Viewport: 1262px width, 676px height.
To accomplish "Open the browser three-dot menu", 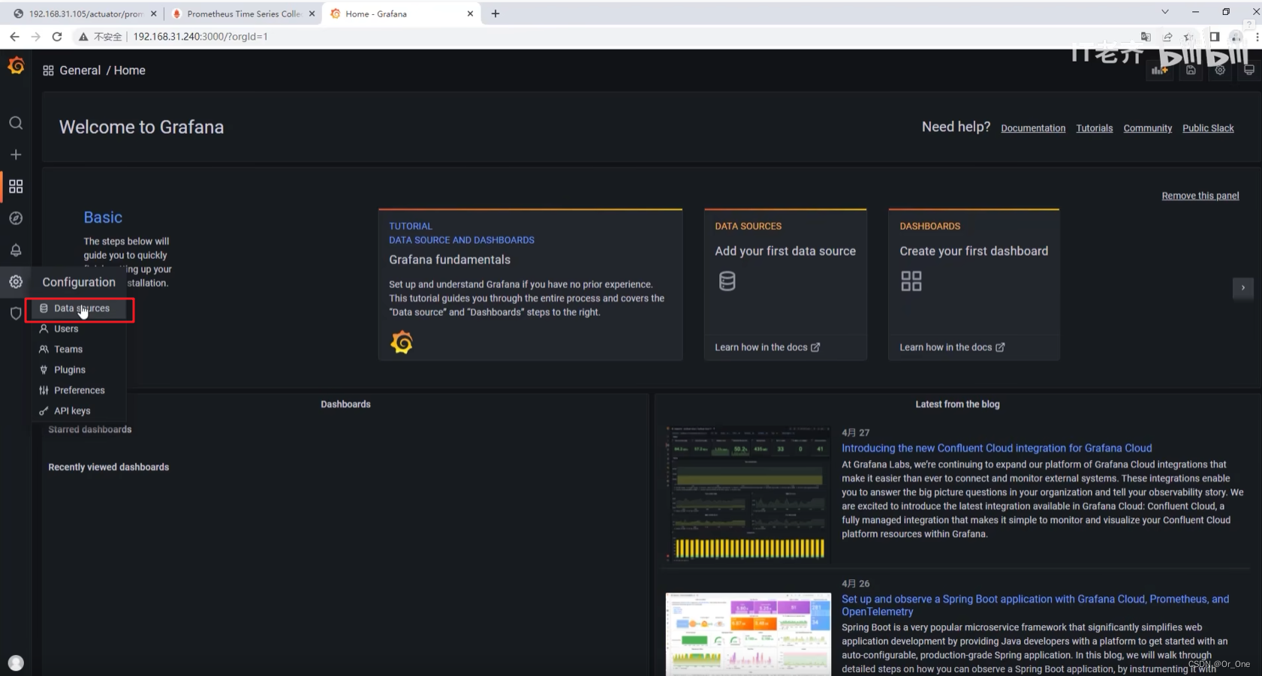I will (x=1257, y=37).
